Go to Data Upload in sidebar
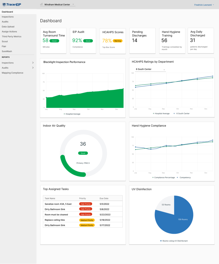Screen dimensions: 219x264 coord(8,27)
